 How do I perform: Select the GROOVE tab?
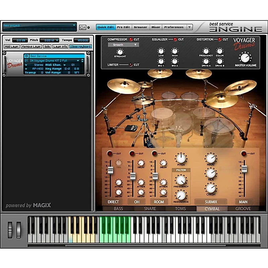[244, 208]
